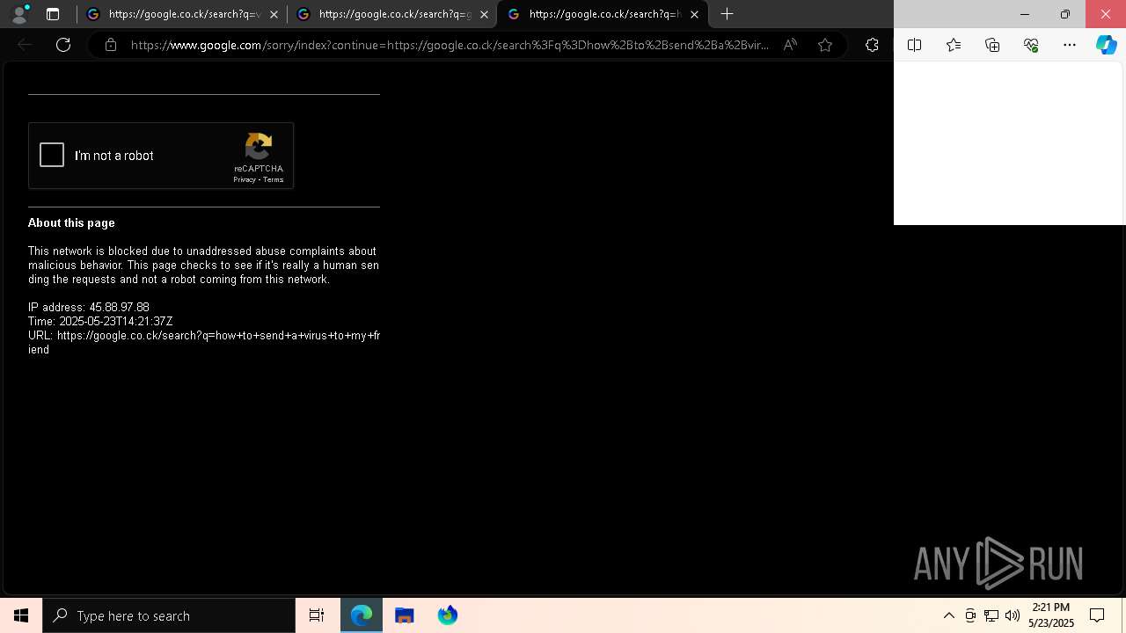Image resolution: width=1126 pixels, height=633 pixels.
Task: Open Microsoft Edge in taskbar
Action: point(362,615)
